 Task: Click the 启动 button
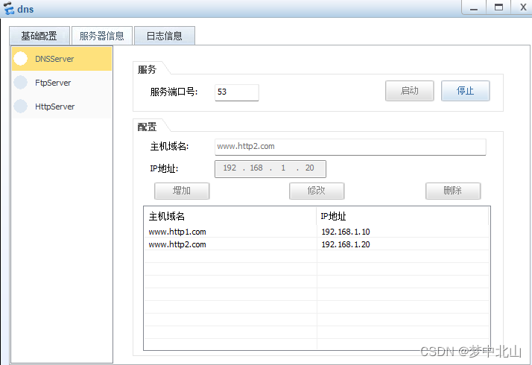click(x=410, y=91)
